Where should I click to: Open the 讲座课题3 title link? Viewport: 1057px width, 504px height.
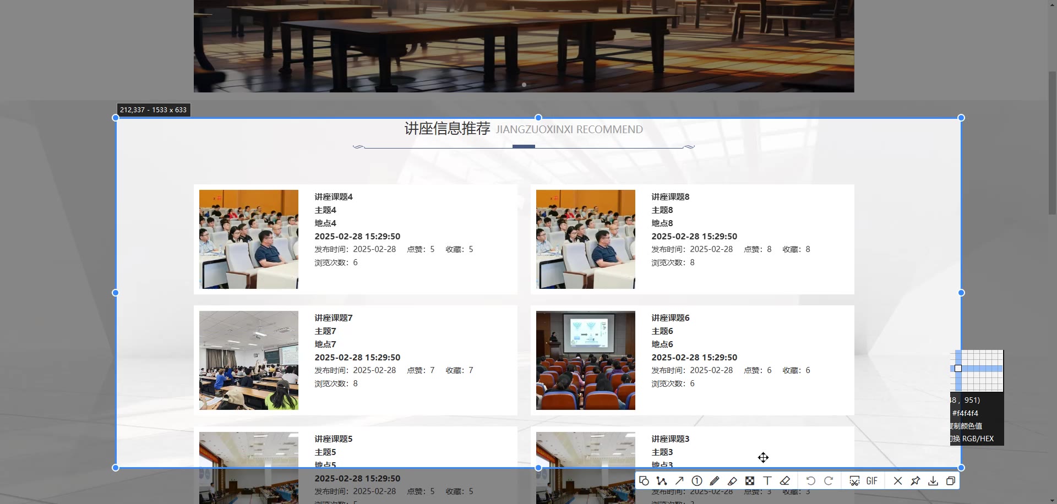[x=671, y=439]
